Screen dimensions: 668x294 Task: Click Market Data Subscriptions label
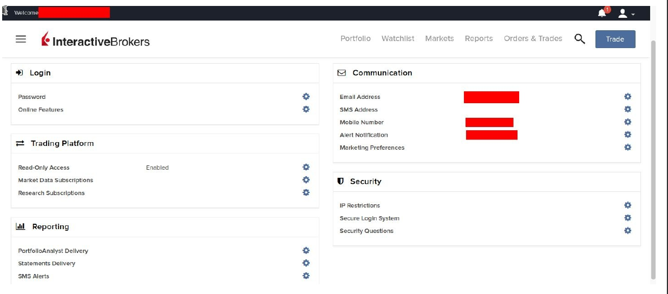pos(56,181)
